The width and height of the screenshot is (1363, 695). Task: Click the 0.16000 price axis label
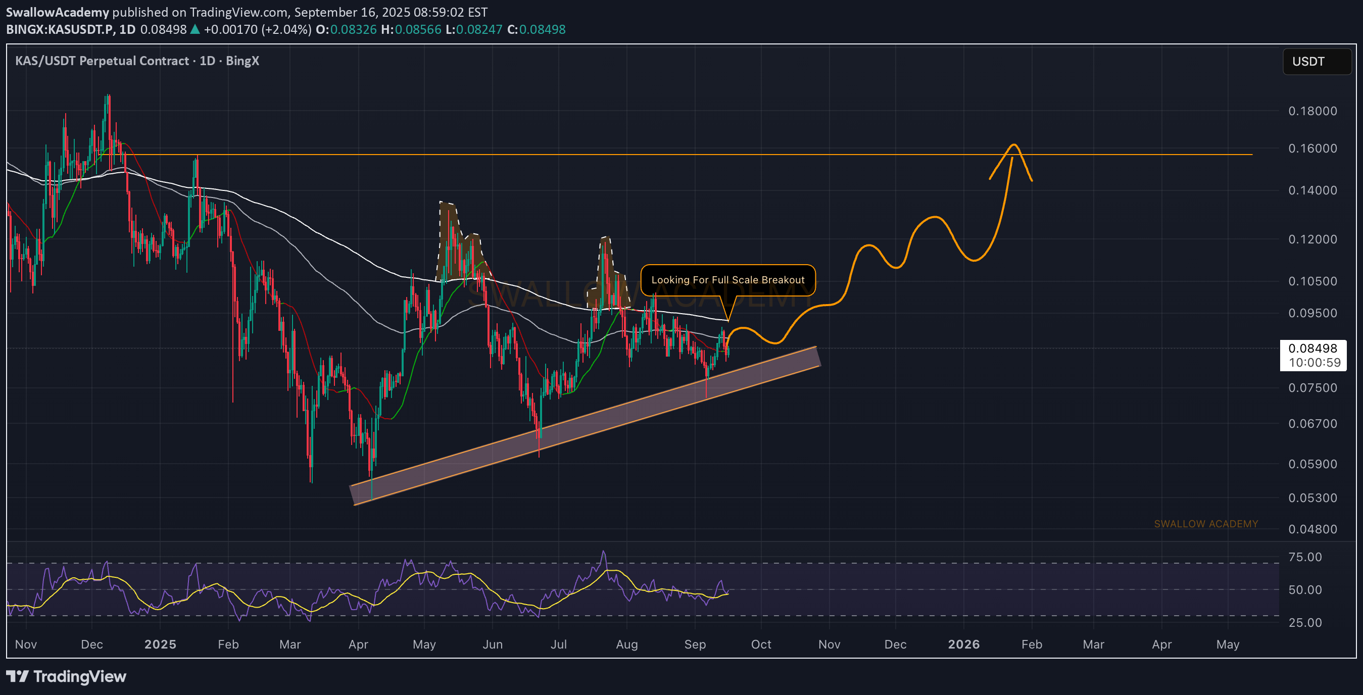[x=1313, y=148]
